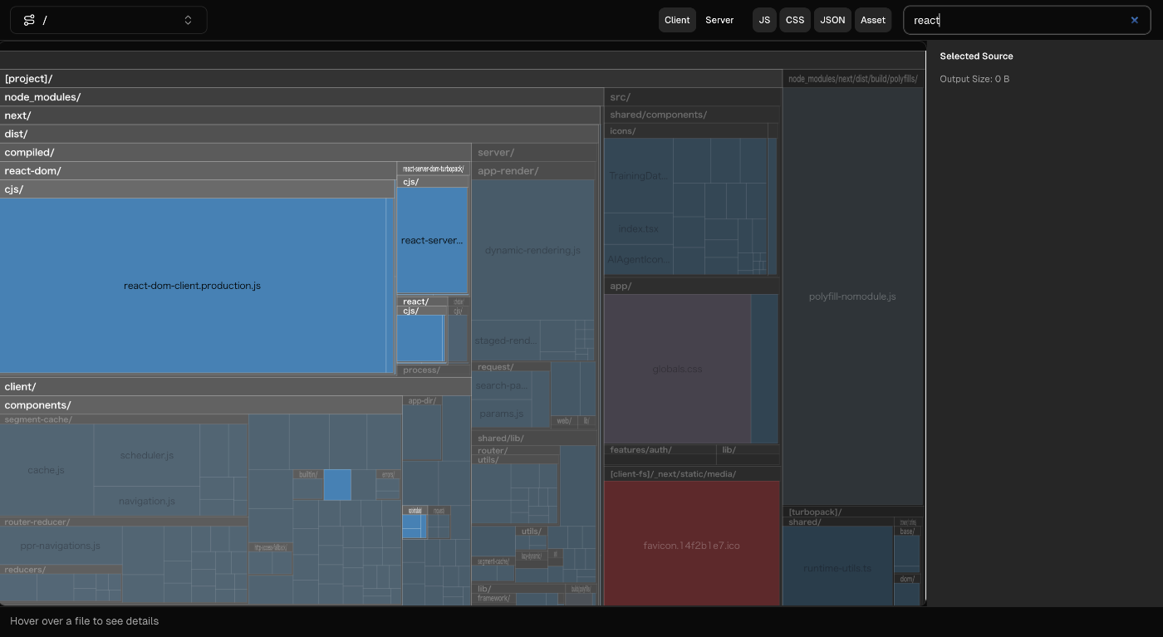
Task: Select the staged-rend... file block
Action: point(507,341)
